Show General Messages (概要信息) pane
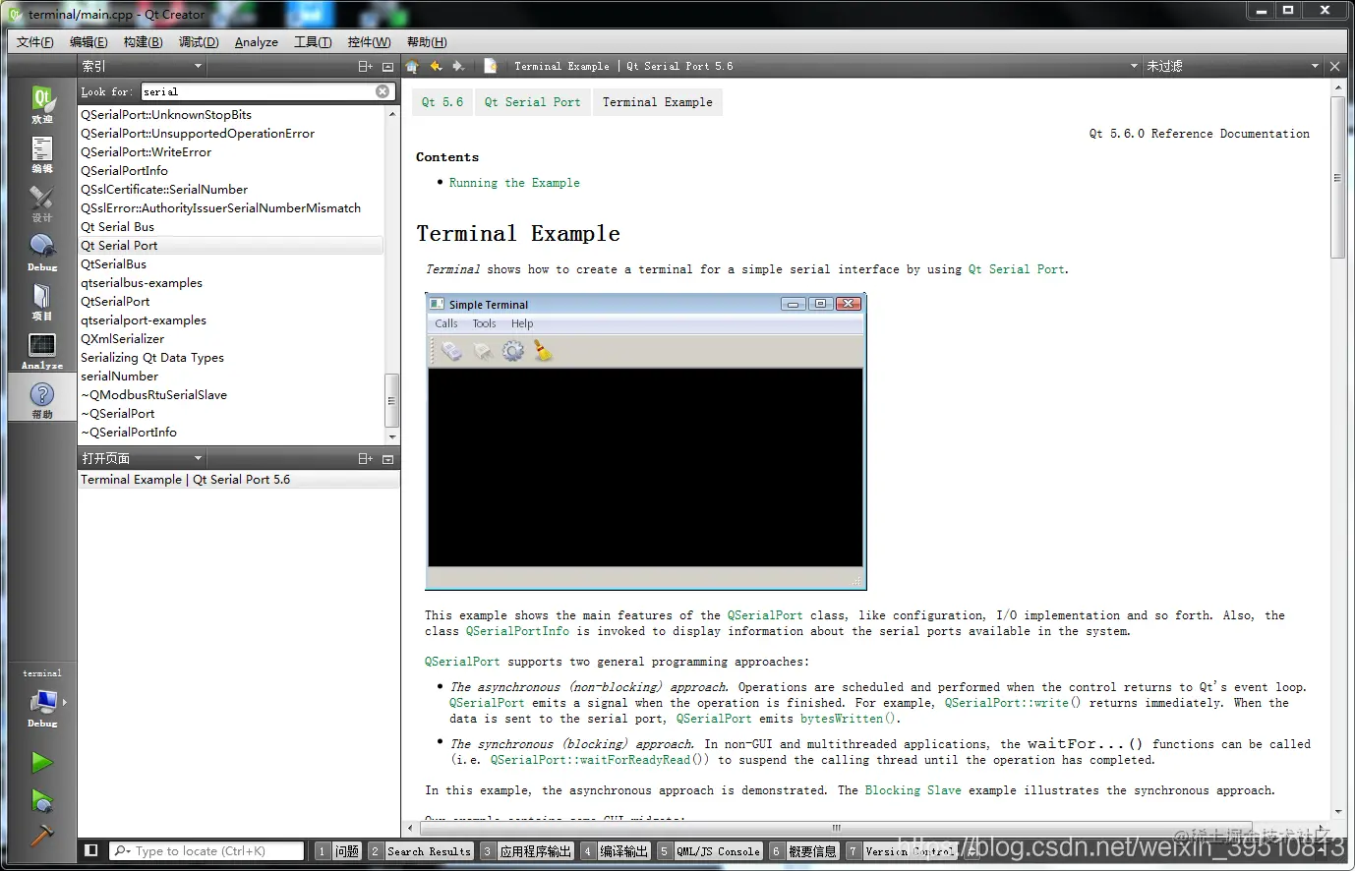The height and width of the screenshot is (871, 1355). click(x=804, y=851)
